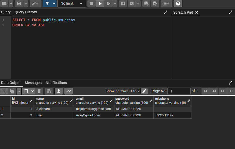Open the No limit rows dropdown
The width and height of the screenshot is (235, 149).
(72, 4)
